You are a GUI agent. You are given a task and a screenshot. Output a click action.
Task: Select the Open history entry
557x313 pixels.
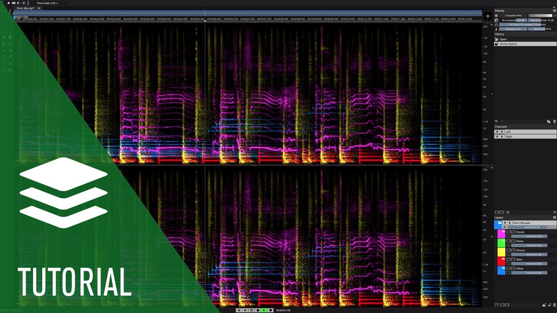pyautogui.click(x=525, y=39)
